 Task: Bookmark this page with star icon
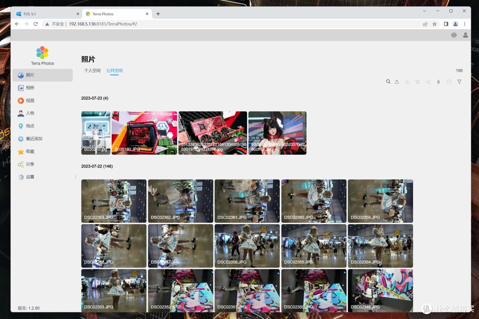coord(434,24)
